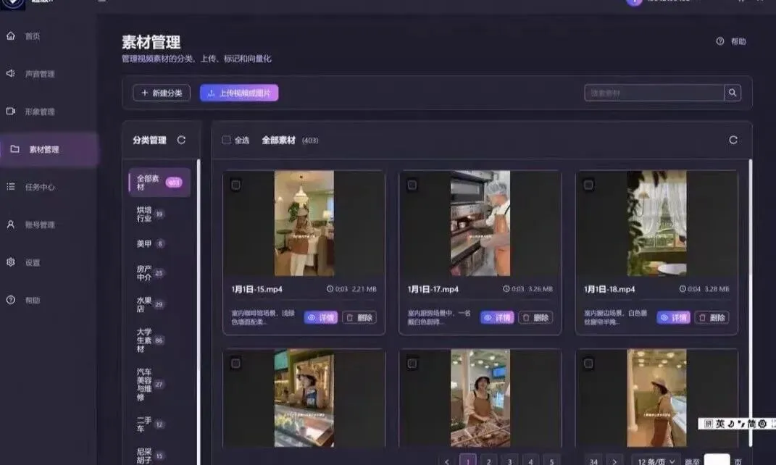Open 形象管理 avatar management in sidebar

[30, 112]
